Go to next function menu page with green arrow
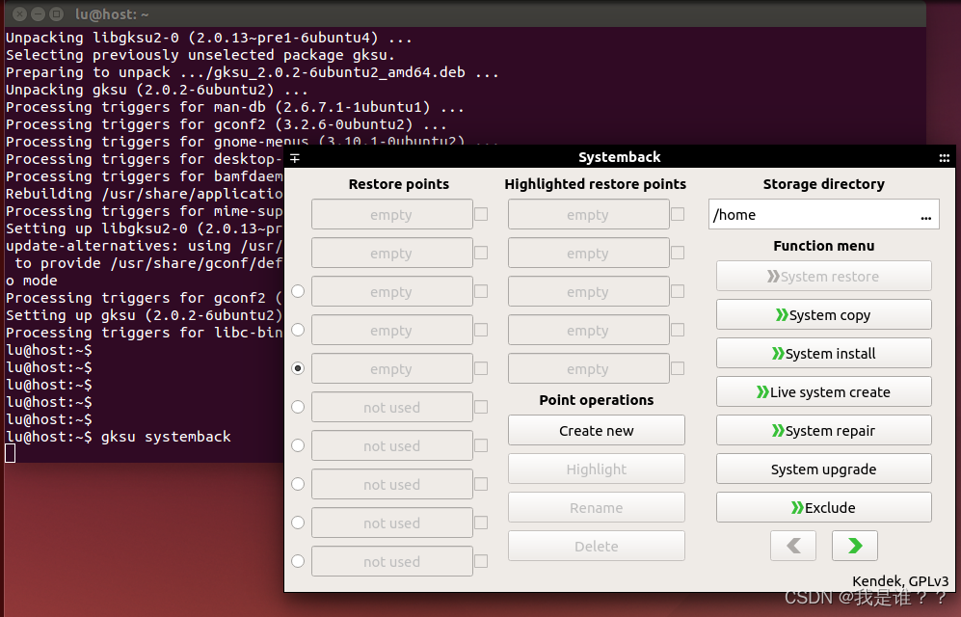 854,546
